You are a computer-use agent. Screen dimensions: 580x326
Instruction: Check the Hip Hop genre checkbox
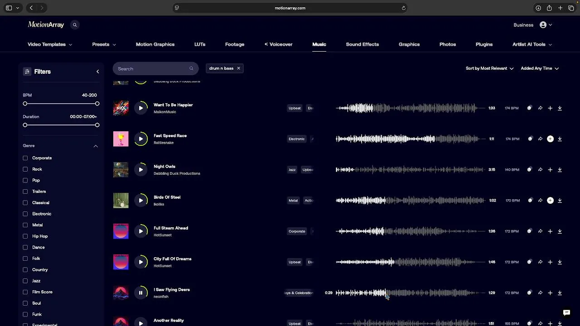coord(25,236)
